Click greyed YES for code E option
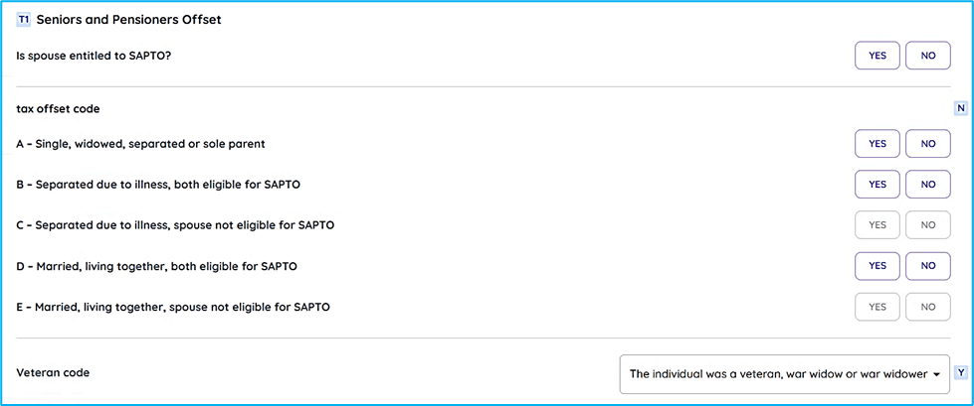The image size is (974, 406). tap(877, 307)
